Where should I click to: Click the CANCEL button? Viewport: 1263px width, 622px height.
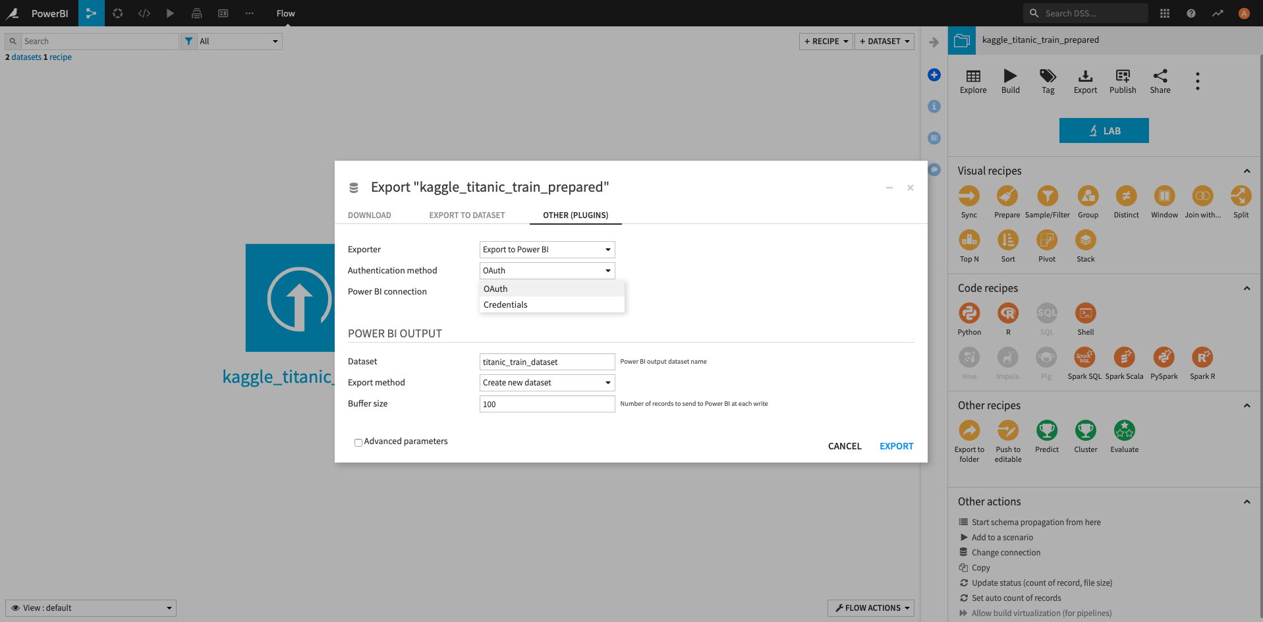point(845,446)
